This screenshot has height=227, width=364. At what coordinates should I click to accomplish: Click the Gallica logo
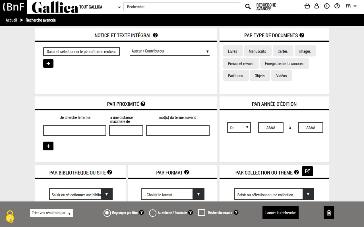(x=55, y=8)
